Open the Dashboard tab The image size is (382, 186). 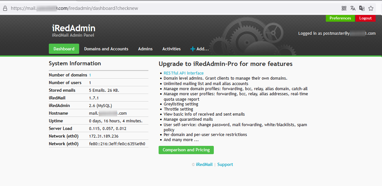64,49
